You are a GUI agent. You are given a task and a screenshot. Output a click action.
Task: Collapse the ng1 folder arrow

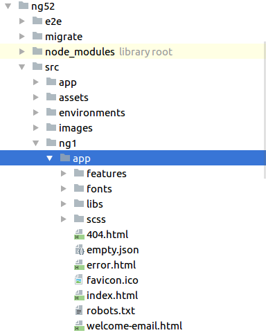36,143
